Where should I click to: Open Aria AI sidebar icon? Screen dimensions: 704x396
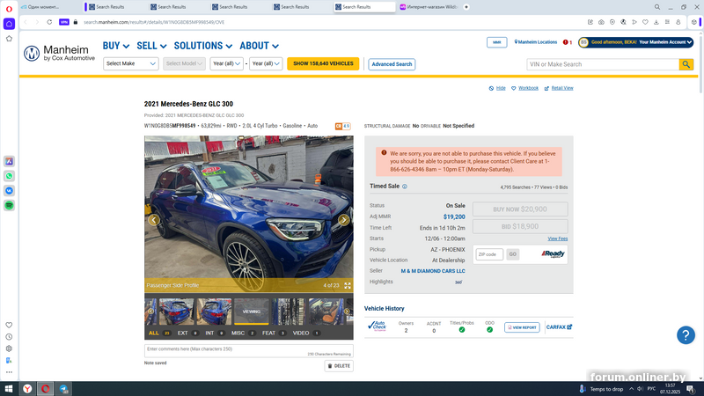9,161
